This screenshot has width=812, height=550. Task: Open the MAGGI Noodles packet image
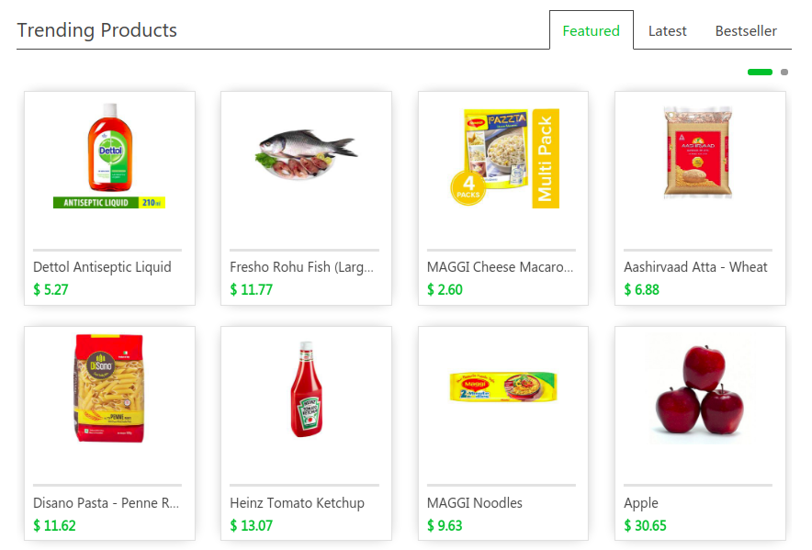pyautogui.click(x=502, y=387)
